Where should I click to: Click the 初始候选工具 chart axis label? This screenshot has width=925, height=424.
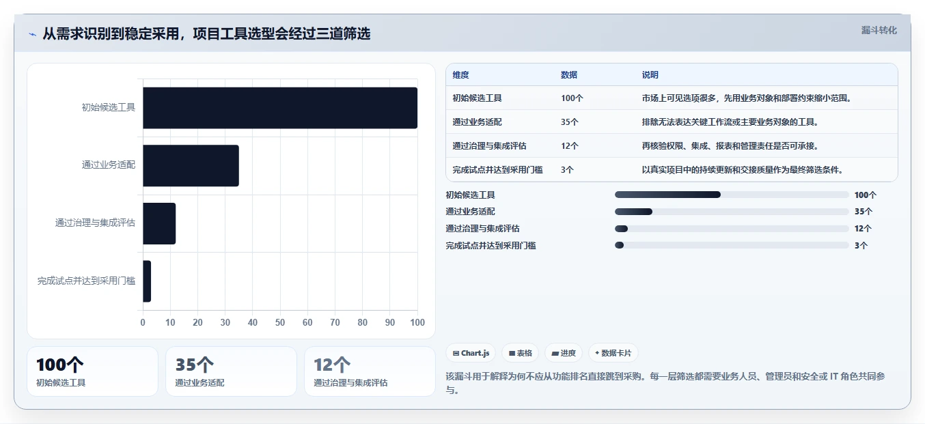pos(109,107)
